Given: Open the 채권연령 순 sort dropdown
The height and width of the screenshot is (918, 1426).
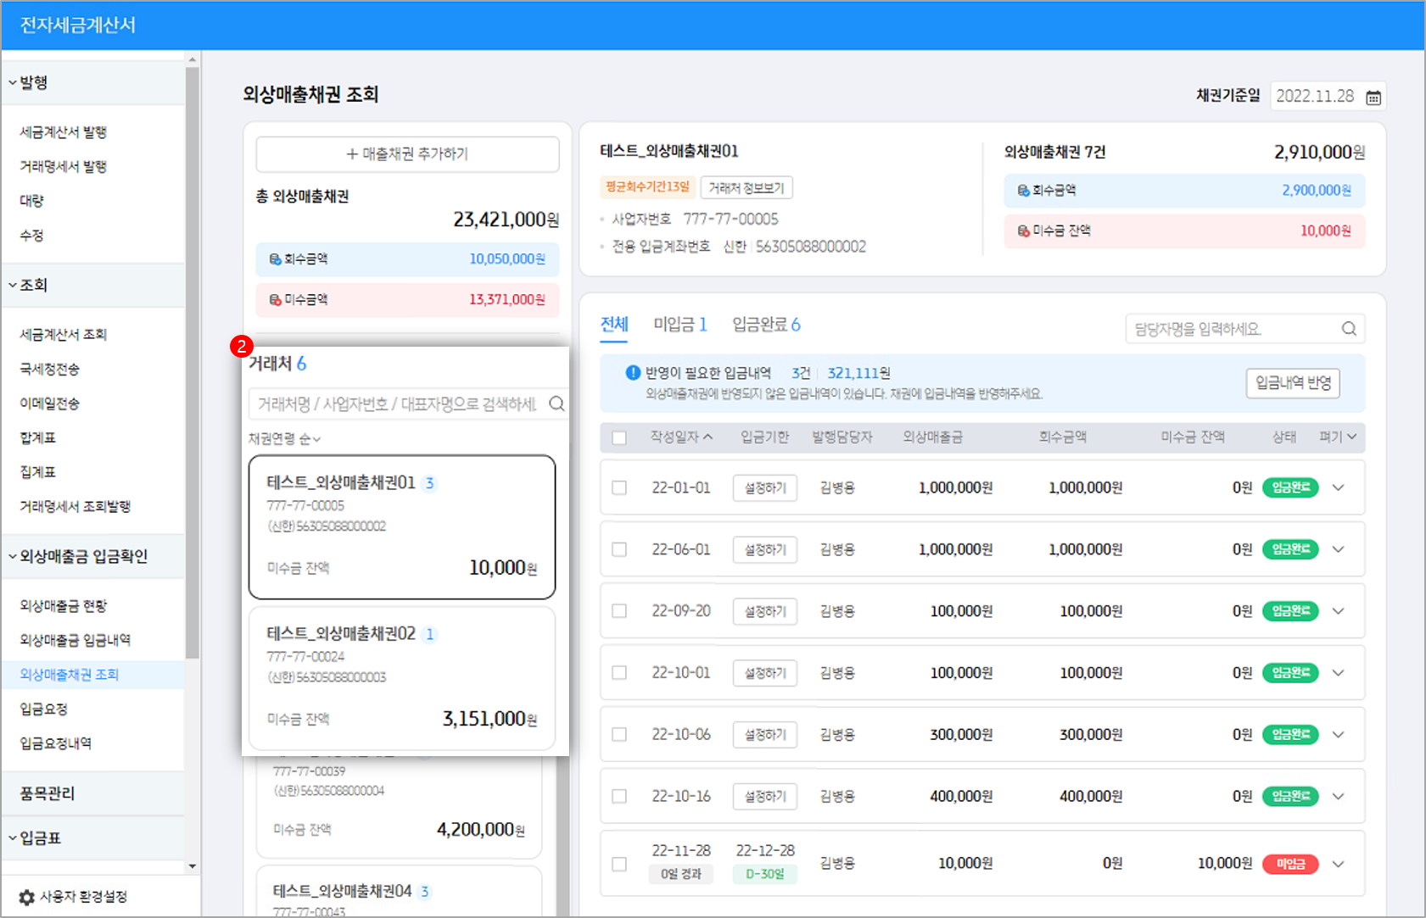Looking at the screenshot, I should 284,439.
